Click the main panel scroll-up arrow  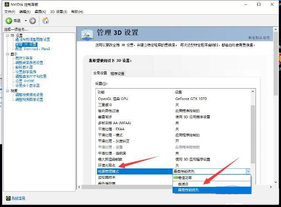(x=276, y=29)
